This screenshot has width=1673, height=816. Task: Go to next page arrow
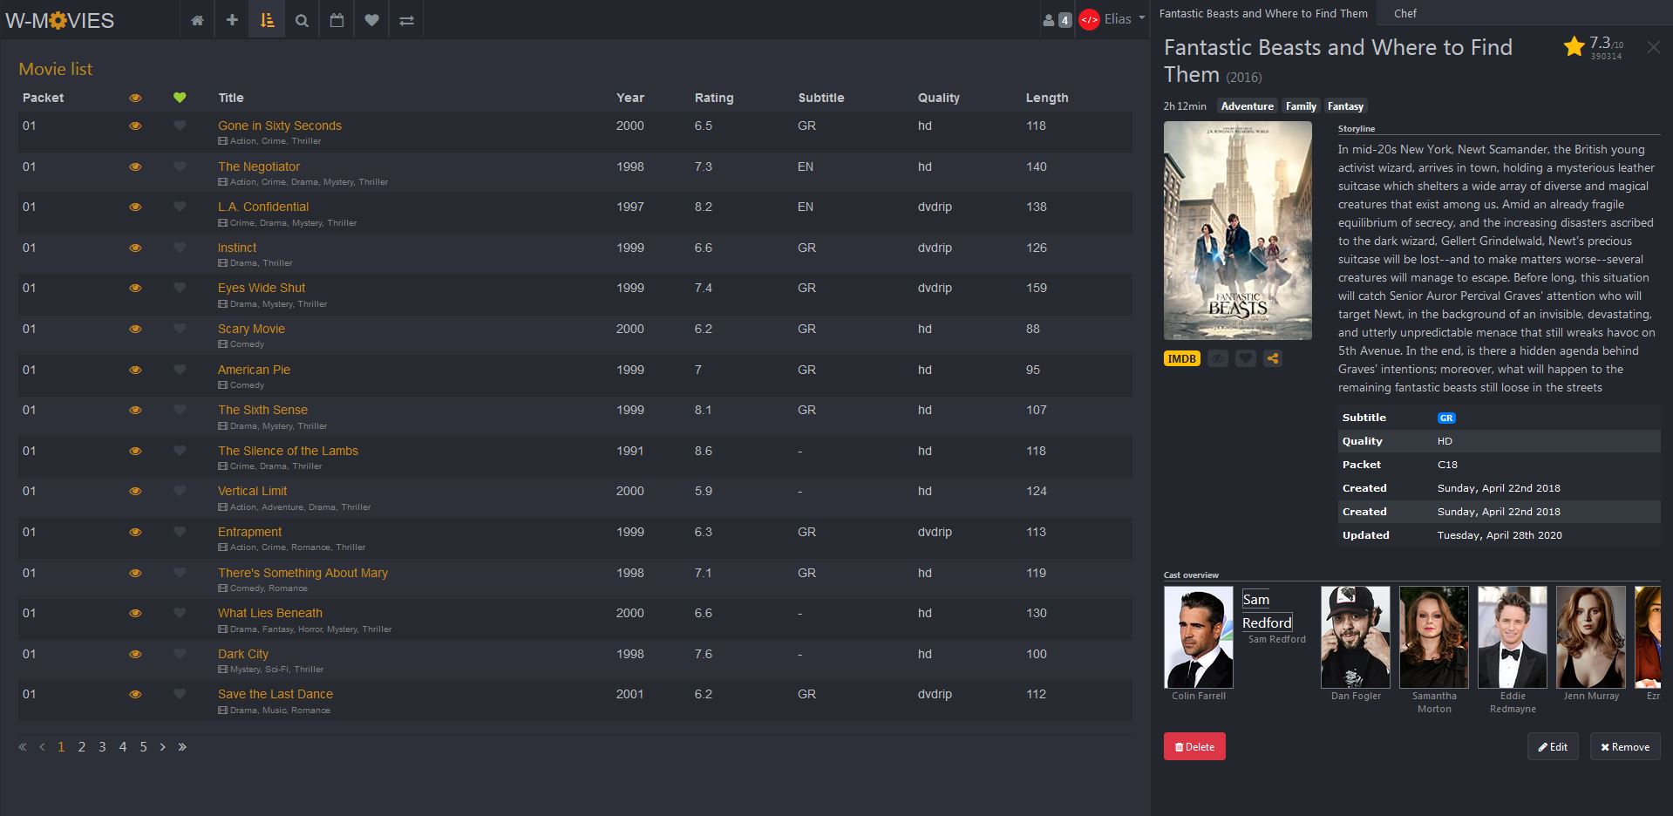(162, 747)
